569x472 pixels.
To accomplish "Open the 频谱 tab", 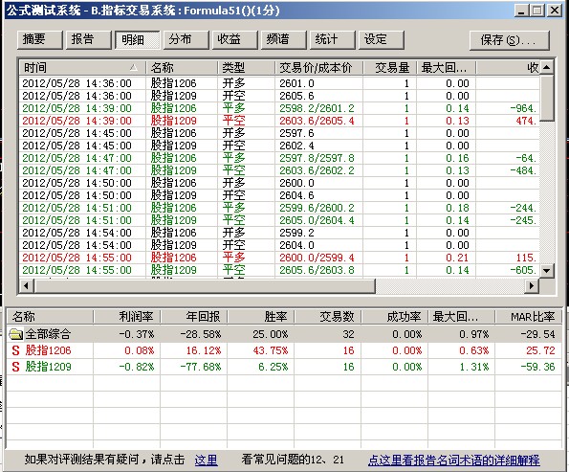I will 284,39.
